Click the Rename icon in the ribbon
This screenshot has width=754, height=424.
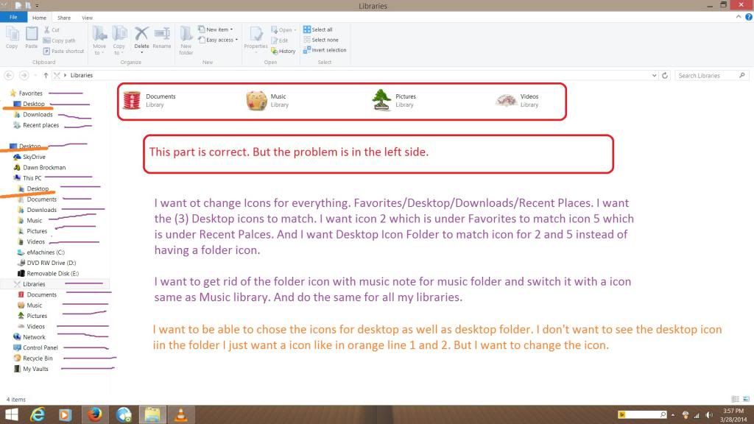(x=161, y=36)
